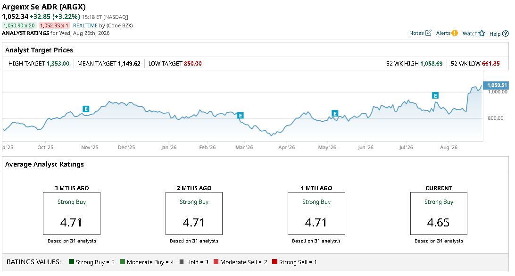Screen dimensions: 515x276
Task: Click the 52 WK HIGH 1,058.69 value
Action: [x=431, y=63]
